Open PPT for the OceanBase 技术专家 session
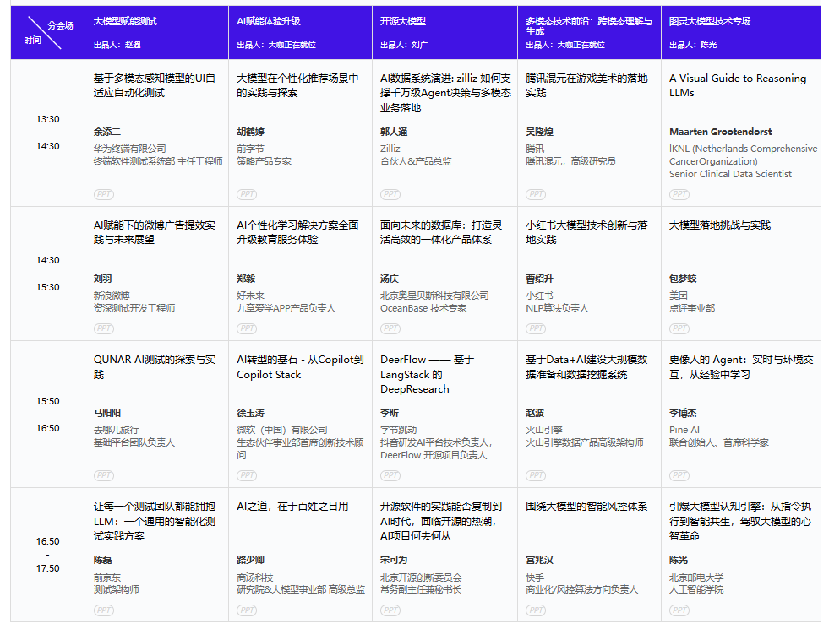This screenshot has width=829, height=629. (390, 328)
